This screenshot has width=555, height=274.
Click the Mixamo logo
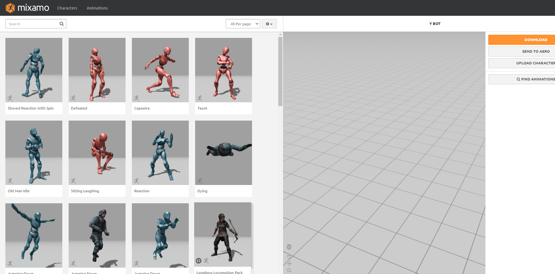coord(28,8)
